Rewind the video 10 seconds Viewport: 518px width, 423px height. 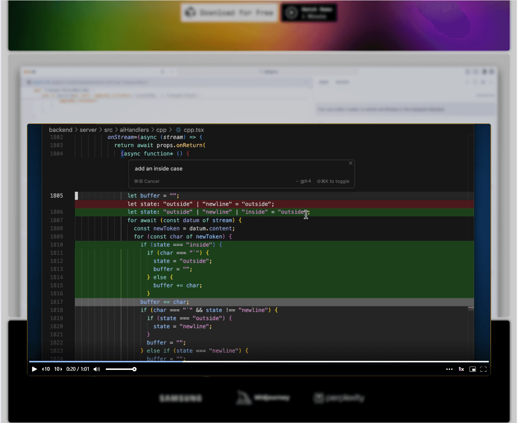click(45, 369)
